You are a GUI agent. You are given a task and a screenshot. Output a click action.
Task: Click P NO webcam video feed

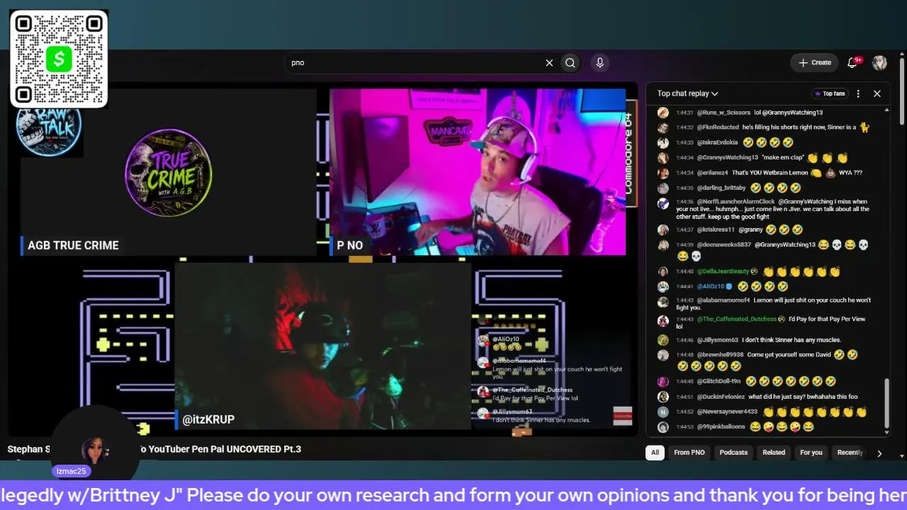(x=478, y=171)
